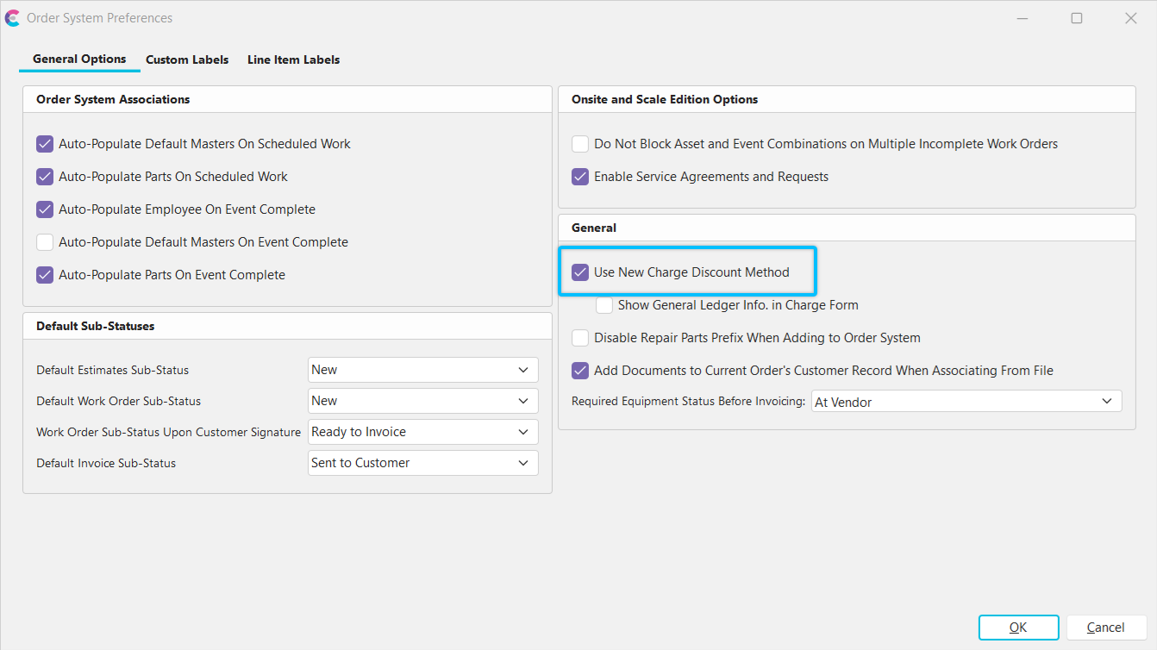Click the app logo icon in title bar
The image size is (1157, 650).
13,18
